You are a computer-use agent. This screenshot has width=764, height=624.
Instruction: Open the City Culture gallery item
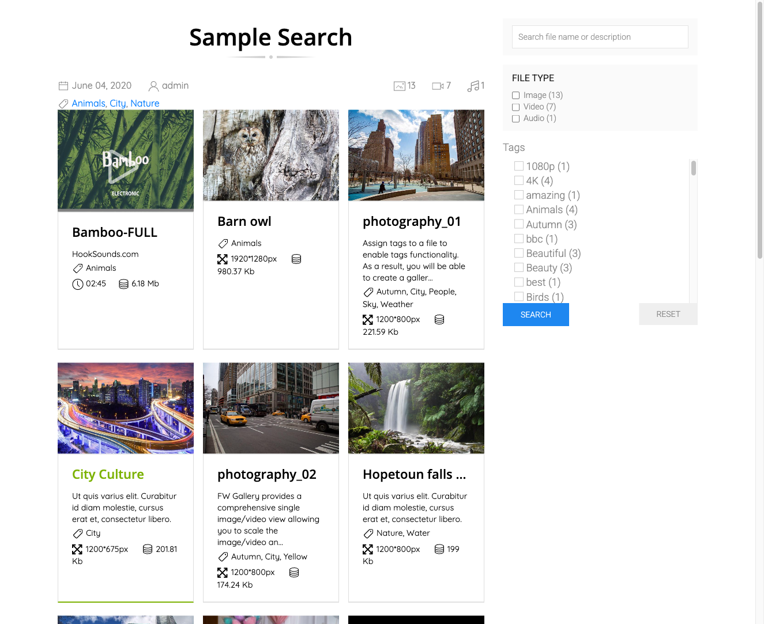click(108, 474)
